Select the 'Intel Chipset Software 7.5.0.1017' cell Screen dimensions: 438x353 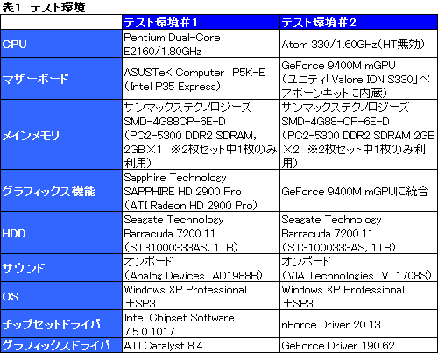point(201,324)
